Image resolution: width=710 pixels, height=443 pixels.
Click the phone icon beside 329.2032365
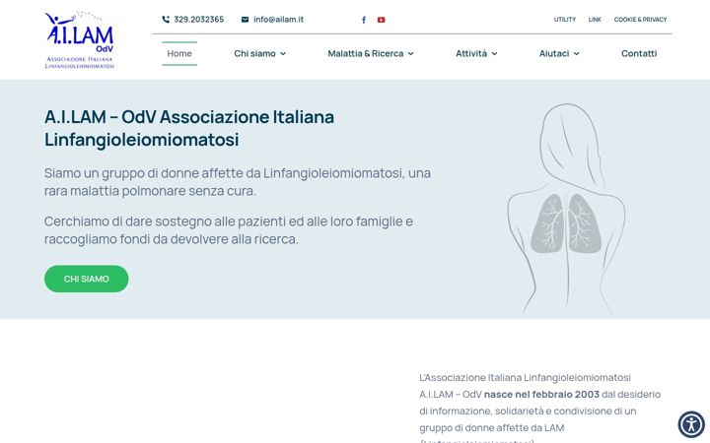click(166, 20)
